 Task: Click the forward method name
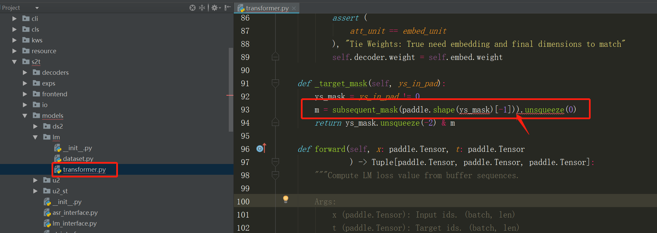pos(330,149)
